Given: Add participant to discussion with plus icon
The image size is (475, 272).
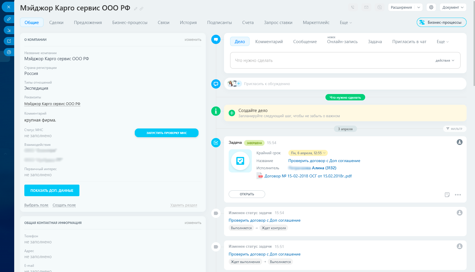Looking at the screenshot, I should coord(239,84).
